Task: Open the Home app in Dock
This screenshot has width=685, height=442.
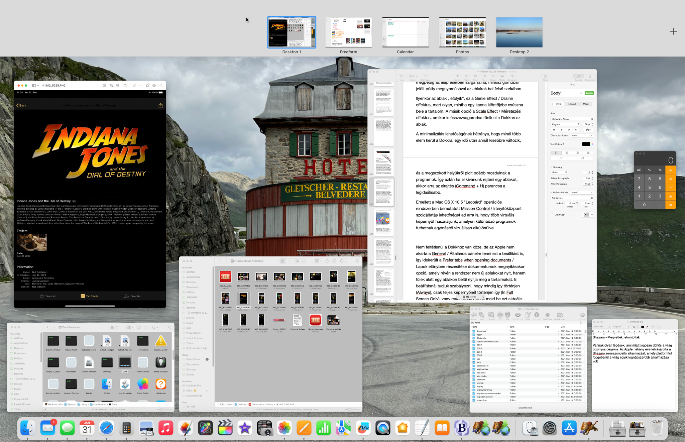Action: (402, 428)
